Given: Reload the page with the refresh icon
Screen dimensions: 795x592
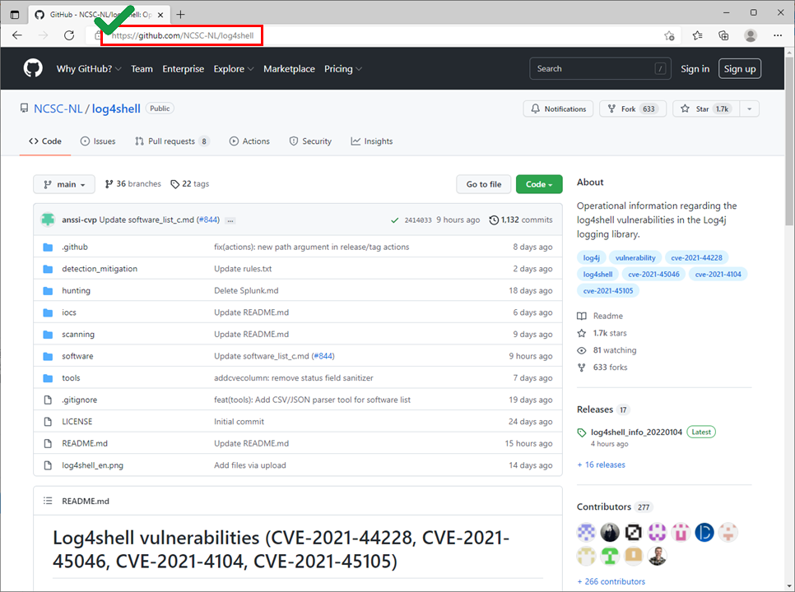Looking at the screenshot, I should 69,35.
